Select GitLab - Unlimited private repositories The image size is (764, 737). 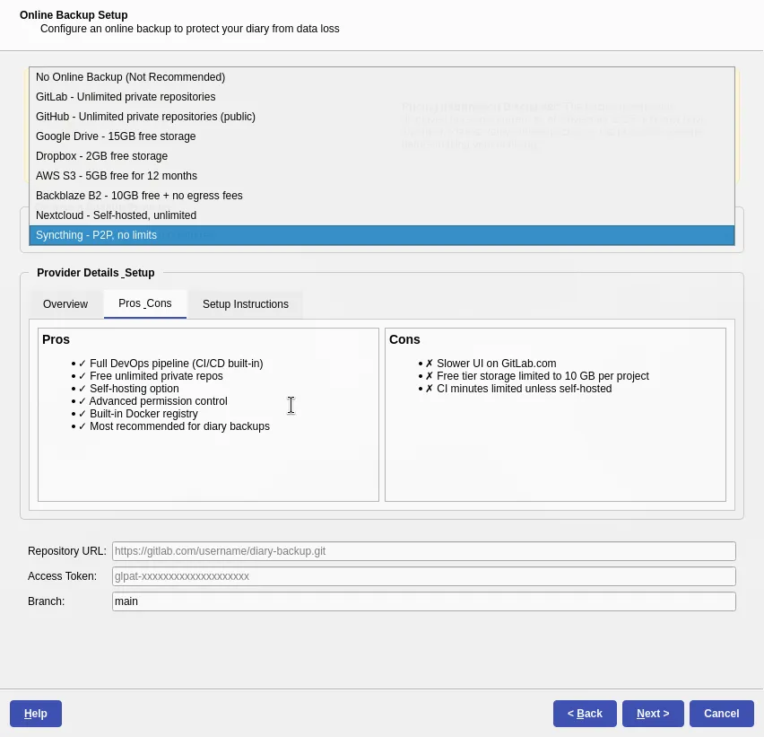[x=126, y=97]
